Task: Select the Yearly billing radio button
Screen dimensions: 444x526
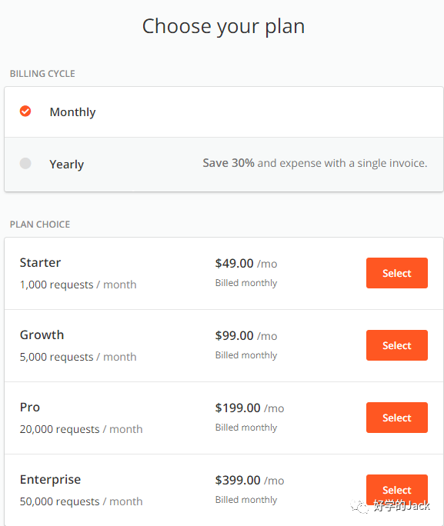Action: point(25,163)
